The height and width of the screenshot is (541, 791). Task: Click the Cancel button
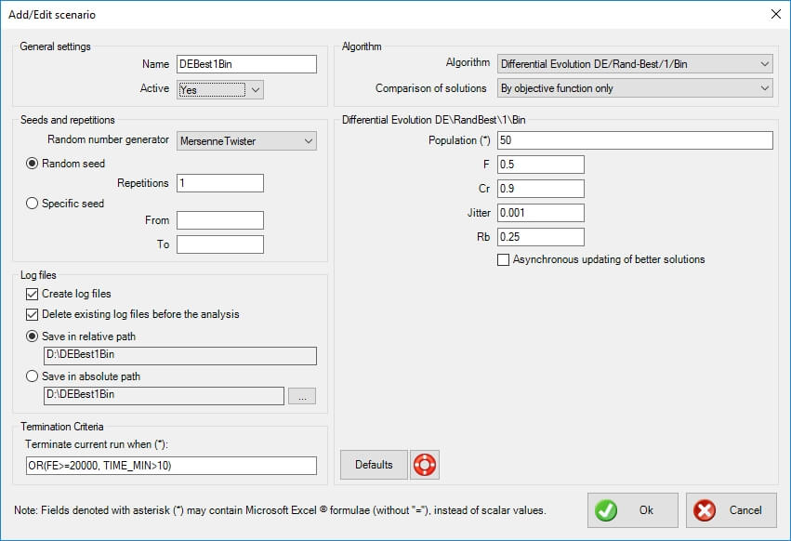[731, 510]
